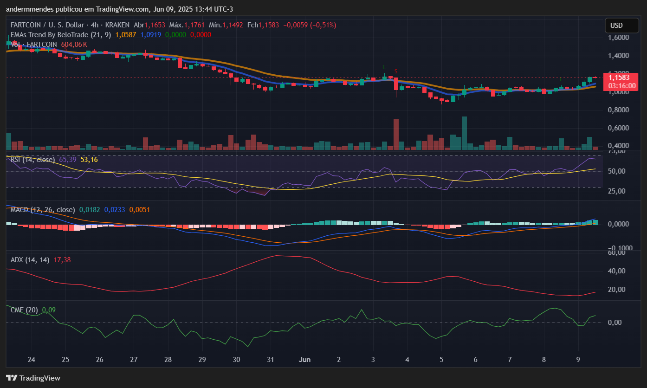Image resolution: width=647 pixels, height=388 pixels.
Task: Click the green L signal marker near June 3
Action: (384, 67)
